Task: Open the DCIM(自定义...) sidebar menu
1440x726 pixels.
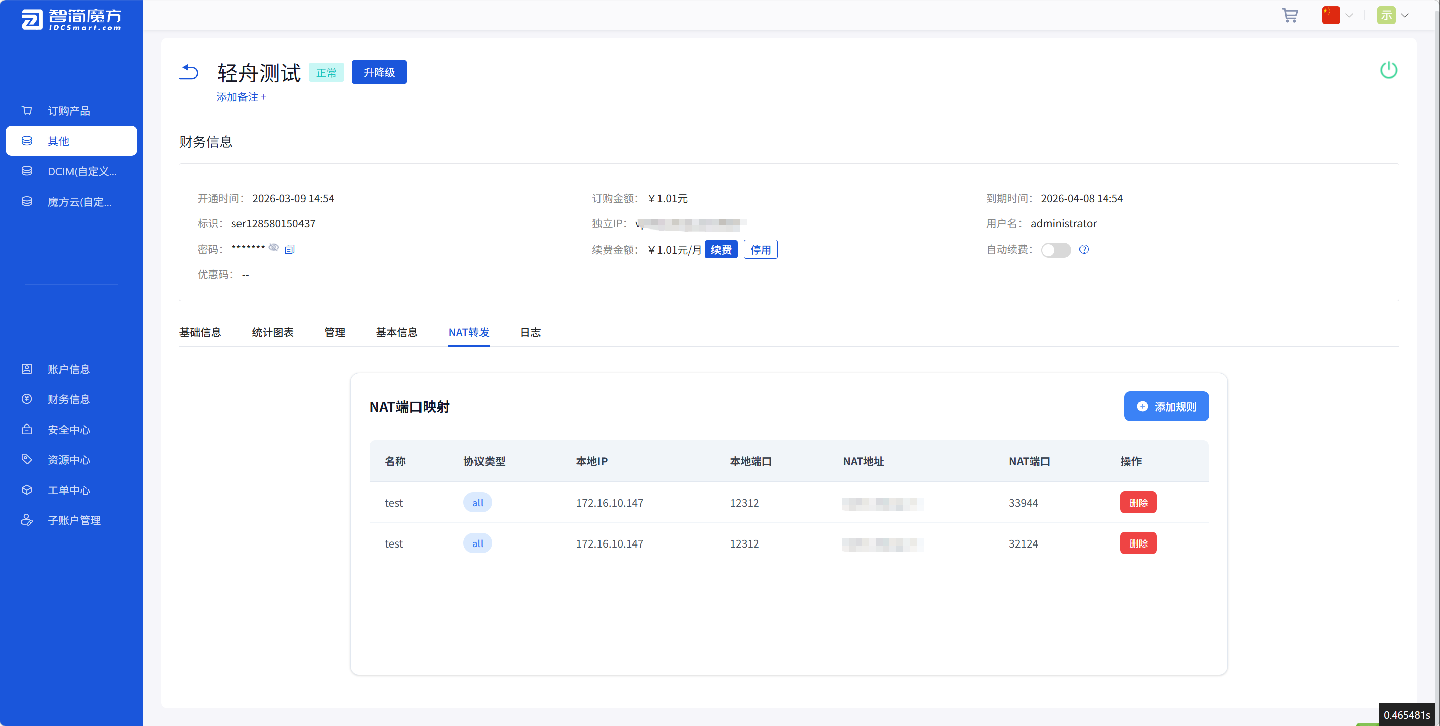Action: coord(82,171)
